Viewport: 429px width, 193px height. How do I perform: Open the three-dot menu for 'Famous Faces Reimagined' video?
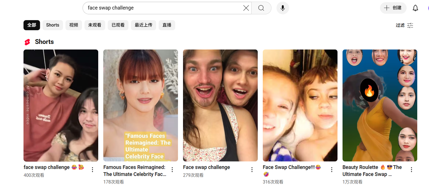coord(172,170)
